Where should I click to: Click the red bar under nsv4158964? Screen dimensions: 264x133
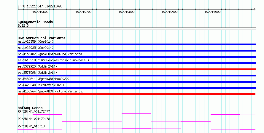136,94
